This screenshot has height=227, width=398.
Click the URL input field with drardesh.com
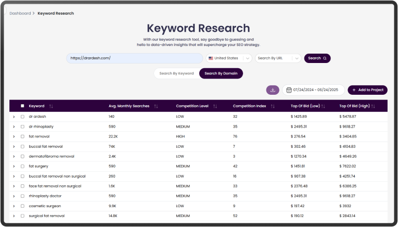pos(135,58)
